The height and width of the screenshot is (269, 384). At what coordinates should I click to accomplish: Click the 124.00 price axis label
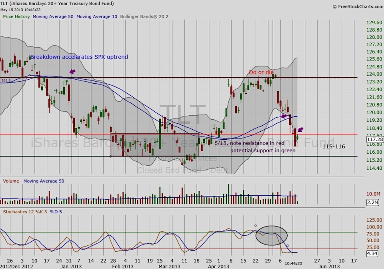pyautogui.click(x=374, y=74)
